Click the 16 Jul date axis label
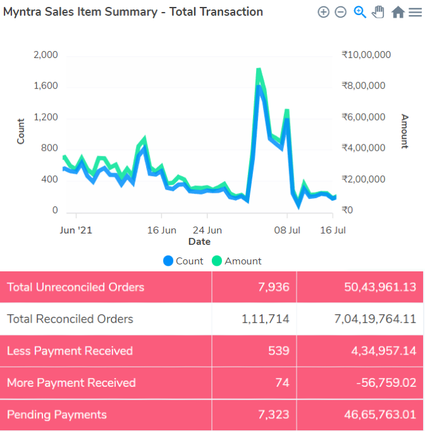The width and height of the screenshot is (425, 431). click(x=333, y=230)
